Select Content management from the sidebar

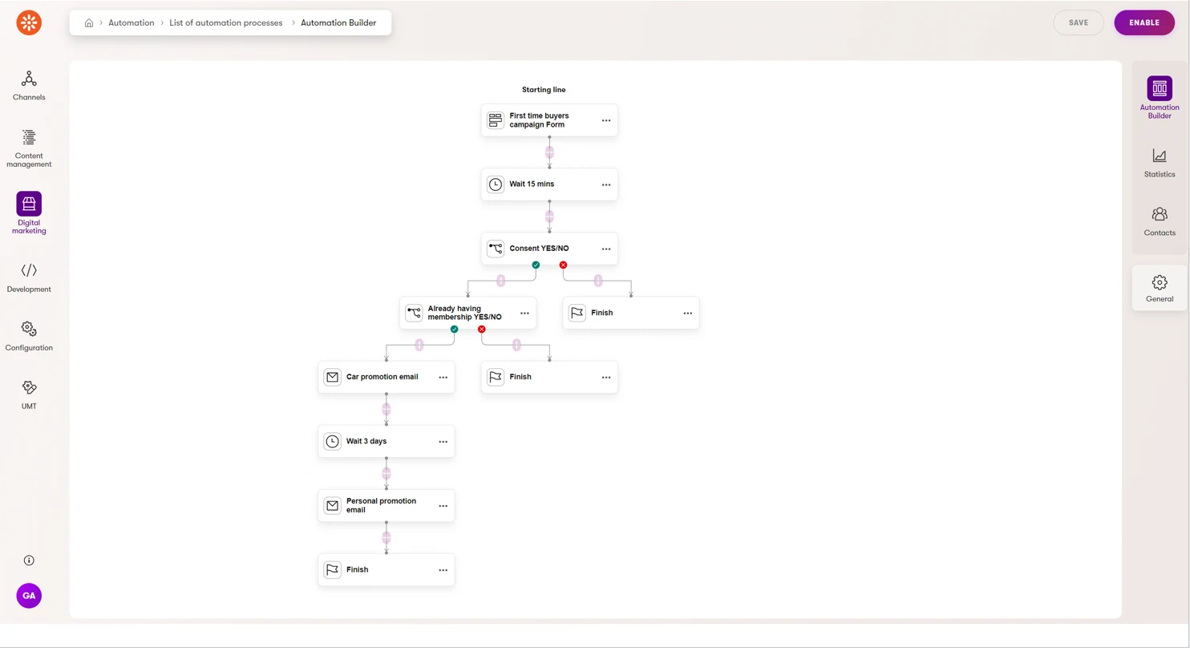click(29, 148)
